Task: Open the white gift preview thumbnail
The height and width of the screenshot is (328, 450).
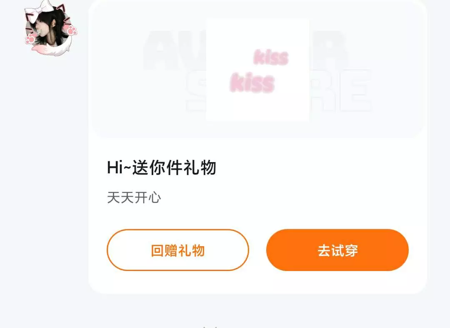Action: (x=257, y=70)
